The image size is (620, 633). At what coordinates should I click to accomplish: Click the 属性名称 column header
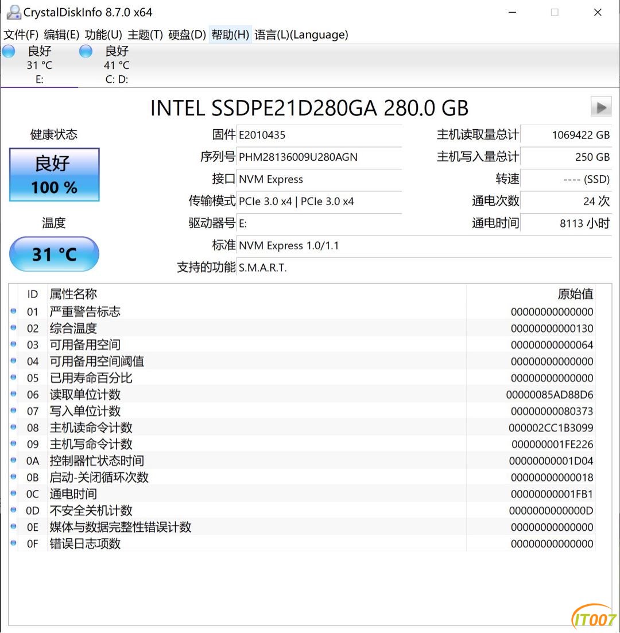(x=257, y=294)
